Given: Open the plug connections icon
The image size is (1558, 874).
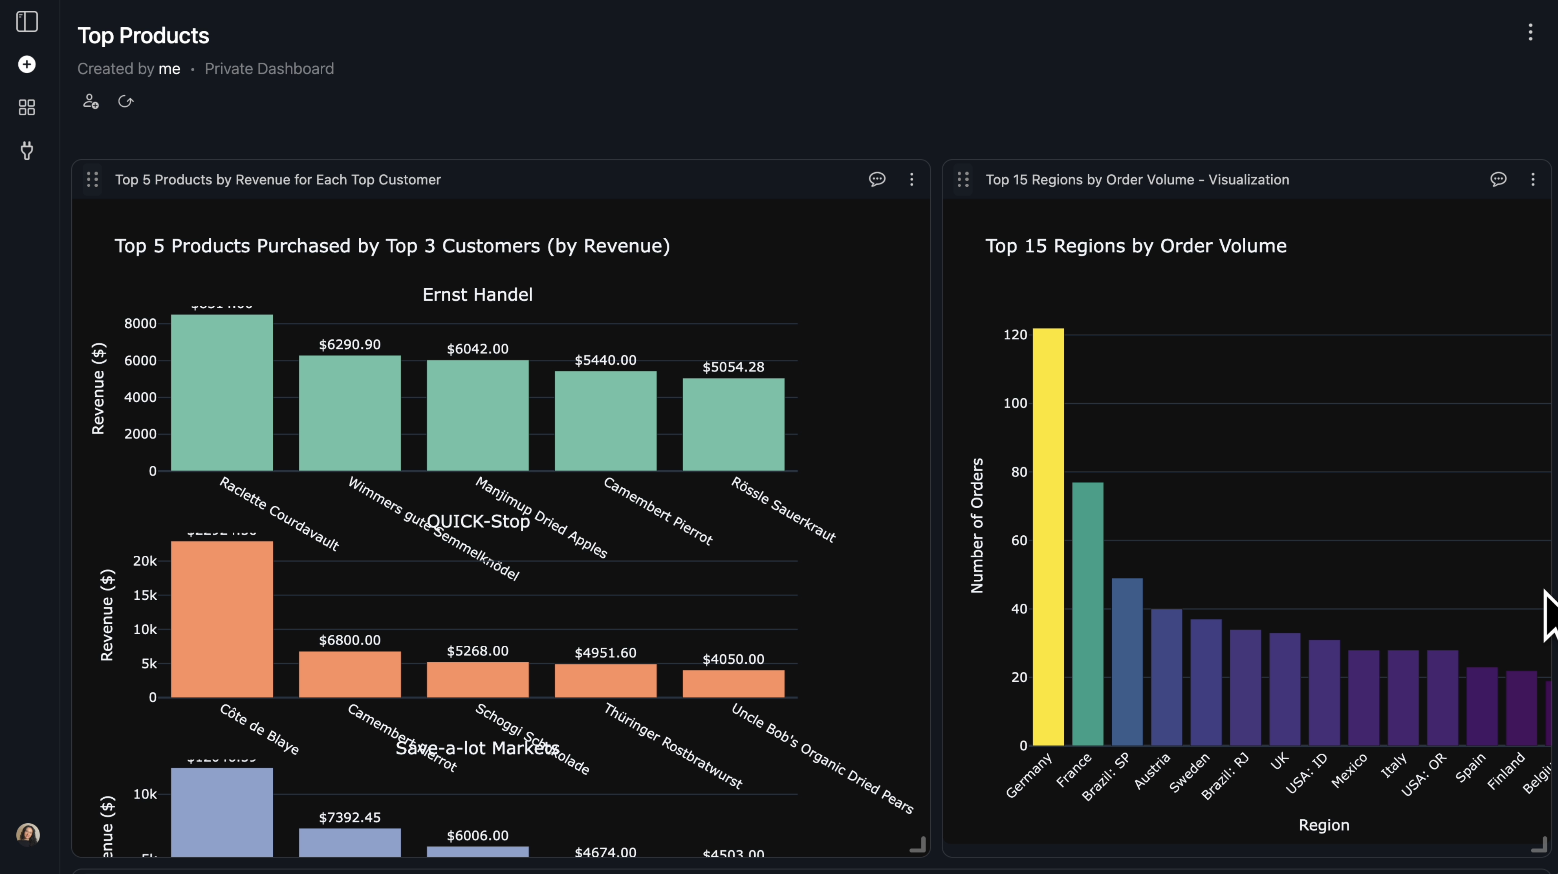Looking at the screenshot, I should [27, 151].
